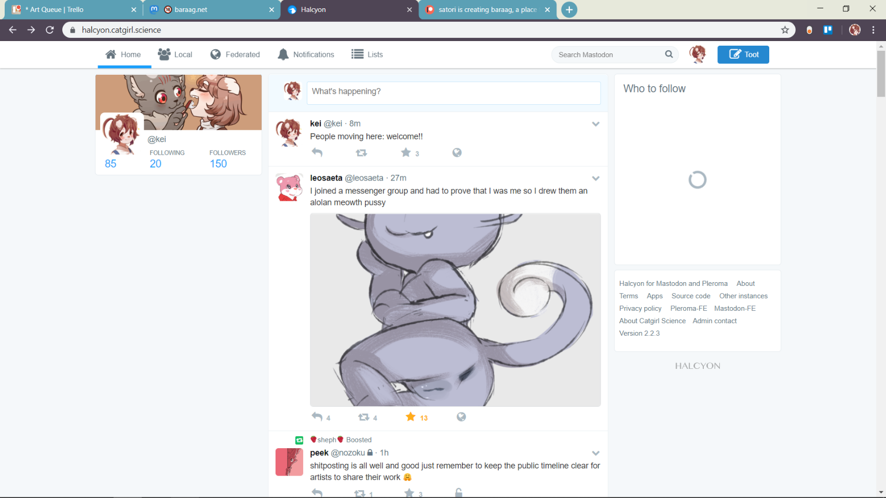Click the search magnifier icon
This screenshot has height=498, width=886.
tap(669, 54)
